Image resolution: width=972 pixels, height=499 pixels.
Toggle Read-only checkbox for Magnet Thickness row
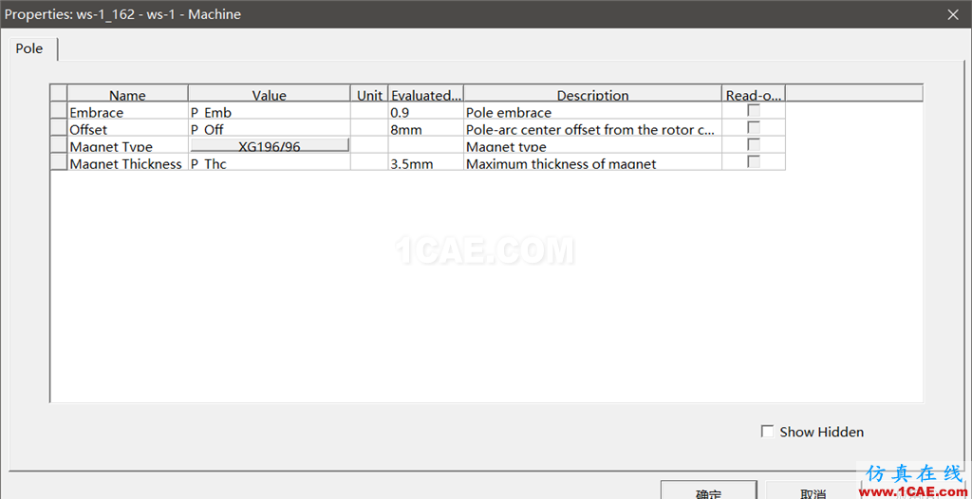754,161
